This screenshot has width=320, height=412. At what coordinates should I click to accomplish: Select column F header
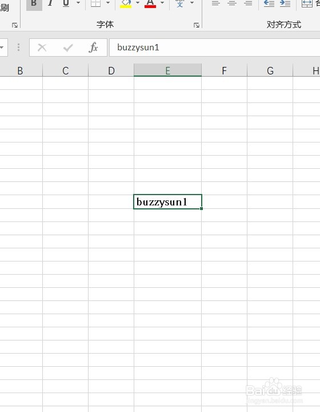click(224, 70)
